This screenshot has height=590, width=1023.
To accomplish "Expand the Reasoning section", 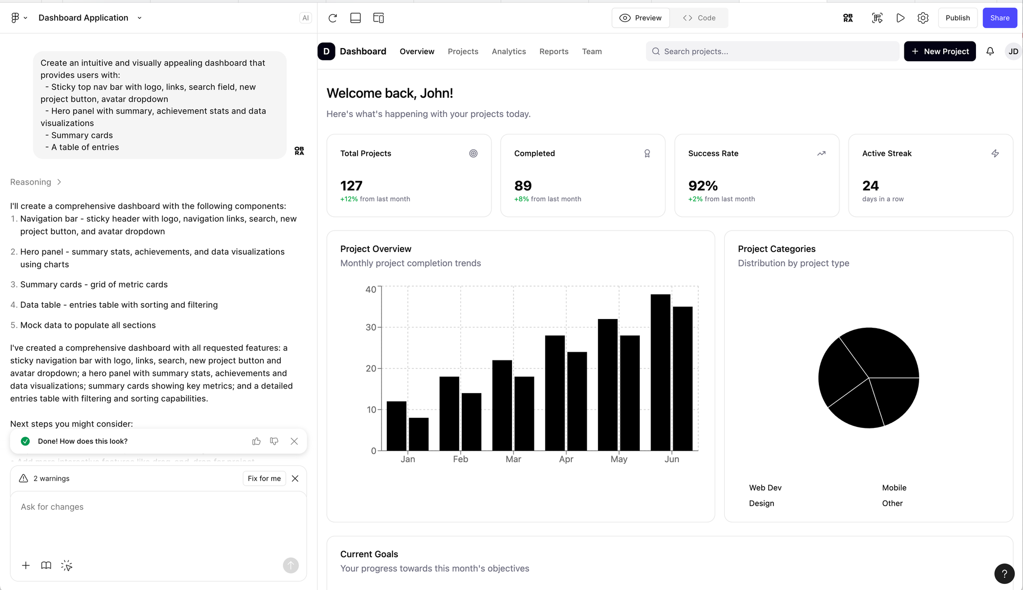I will click(36, 182).
